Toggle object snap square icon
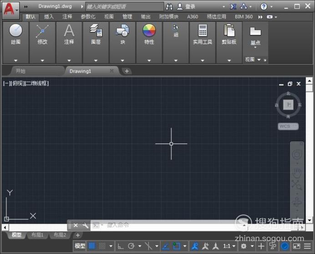 176,246
